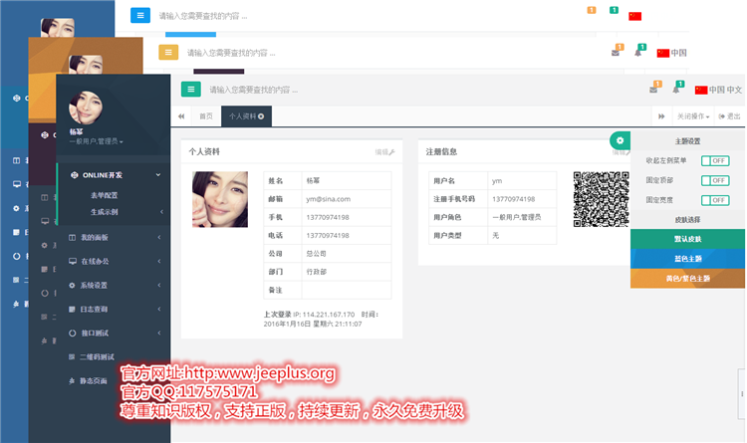
Task: Switch to the 首页 tab
Action: click(x=206, y=116)
